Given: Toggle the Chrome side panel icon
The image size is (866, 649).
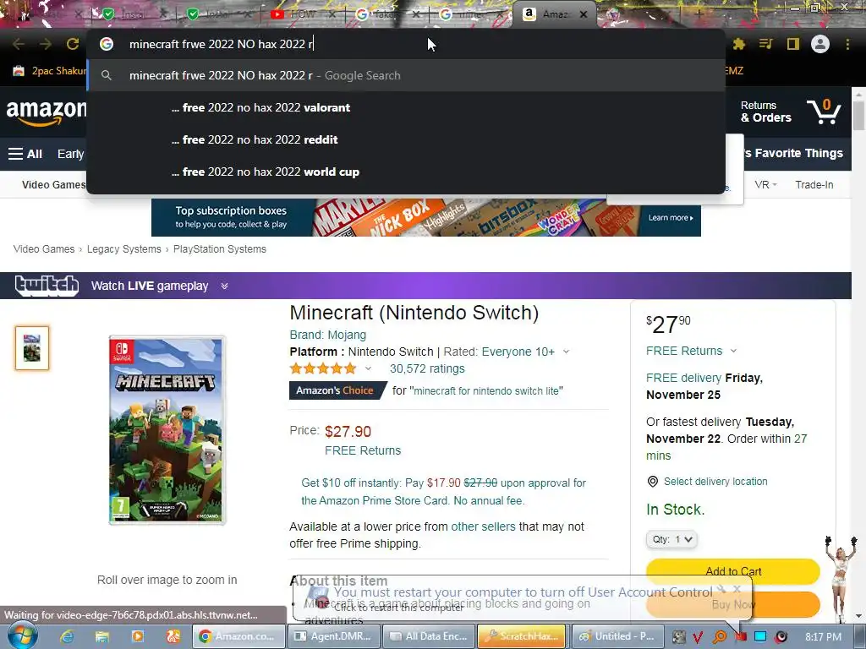Looking at the screenshot, I should click(x=793, y=44).
